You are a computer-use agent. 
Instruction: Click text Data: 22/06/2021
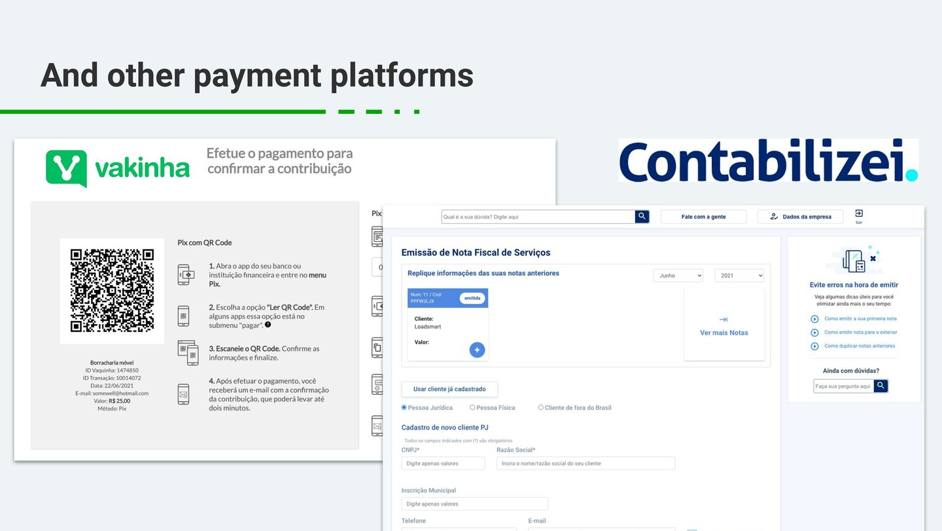click(x=112, y=386)
